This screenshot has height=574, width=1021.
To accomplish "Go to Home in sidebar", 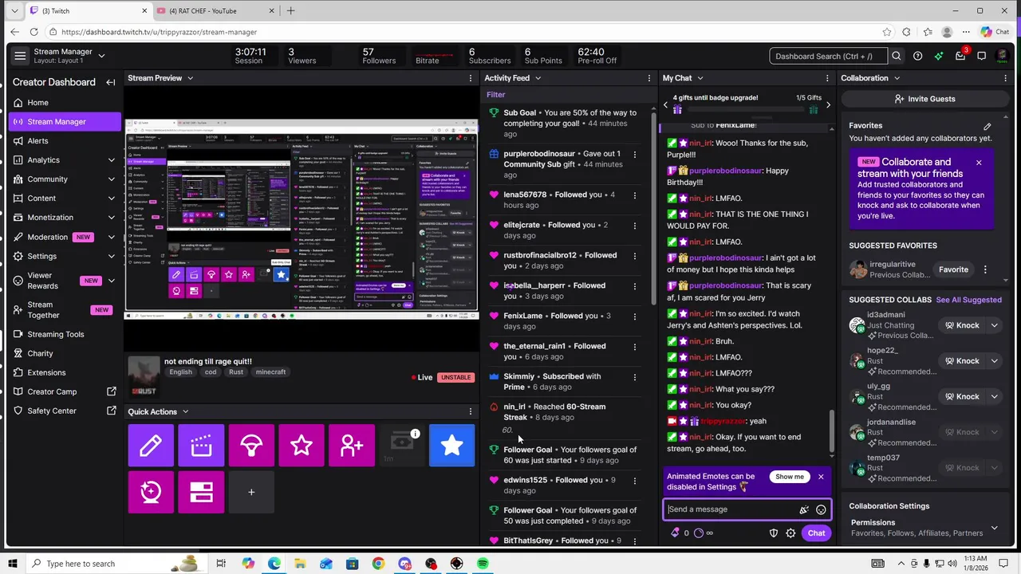I will click(x=37, y=103).
